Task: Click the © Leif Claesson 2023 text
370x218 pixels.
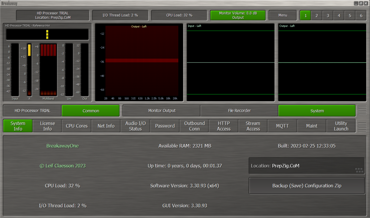Action: coord(63,166)
